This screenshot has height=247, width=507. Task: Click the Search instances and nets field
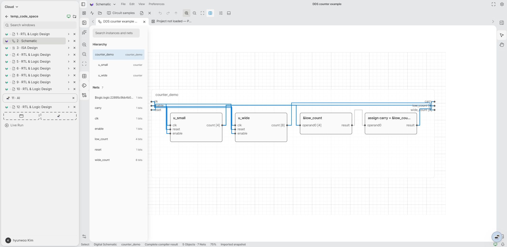(x=116, y=33)
